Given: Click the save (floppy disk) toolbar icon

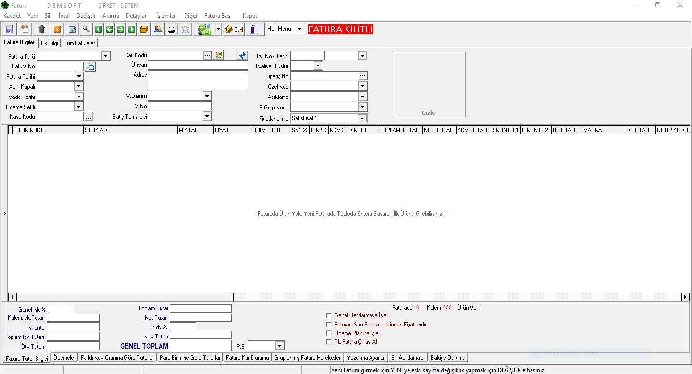Looking at the screenshot, I should (10, 29).
